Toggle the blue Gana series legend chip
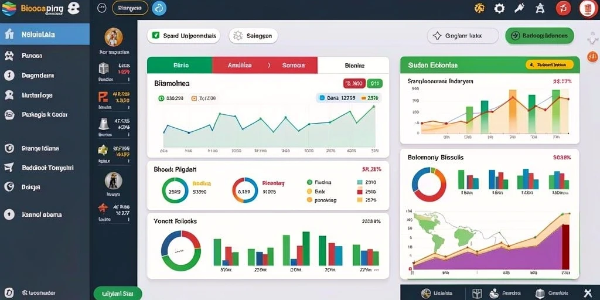Image resolution: width=600 pixels, height=300 pixels. tap(336, 98)
